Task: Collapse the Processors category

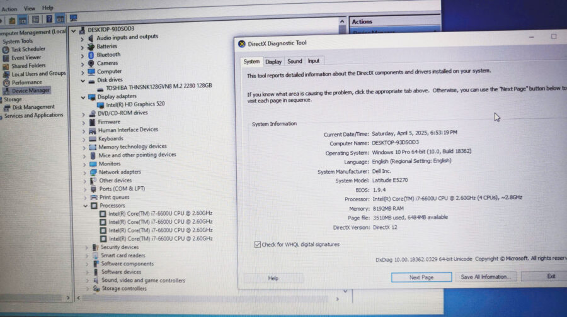Action: [85, 206]
